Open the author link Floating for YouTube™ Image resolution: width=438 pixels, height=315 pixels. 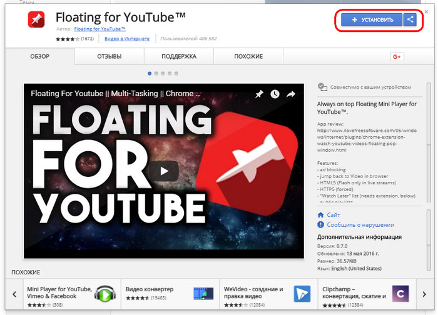tap(99, 29)
